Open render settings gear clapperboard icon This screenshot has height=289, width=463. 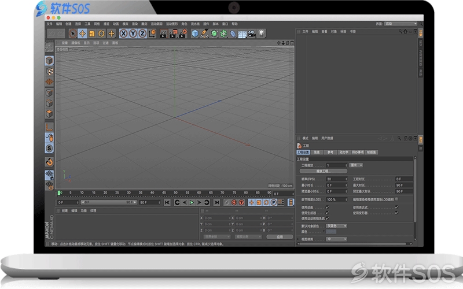(183, 34)
